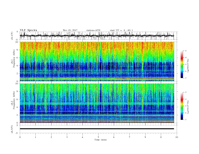The image size is (199, 154).
Task: Click time axis tick label "1"
Action: click(x=35, y=137)
